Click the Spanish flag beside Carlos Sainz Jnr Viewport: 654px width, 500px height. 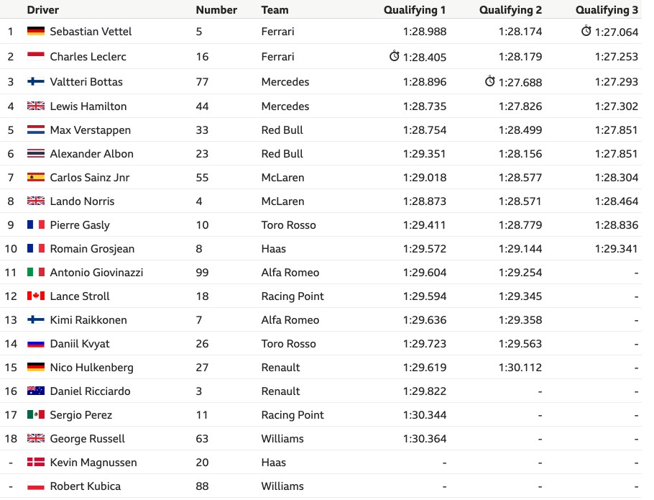[36, 178]
